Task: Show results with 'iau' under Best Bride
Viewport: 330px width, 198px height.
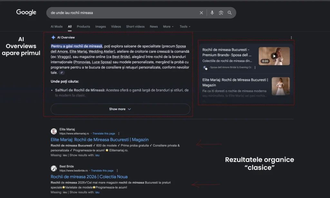Action: tap(97, 192)
